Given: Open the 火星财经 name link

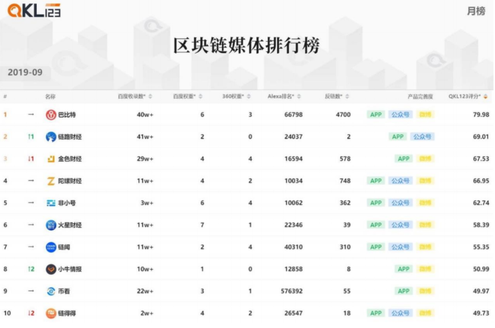Looking at the screenshot, I should pyautogui.click(x=70, y=225).
